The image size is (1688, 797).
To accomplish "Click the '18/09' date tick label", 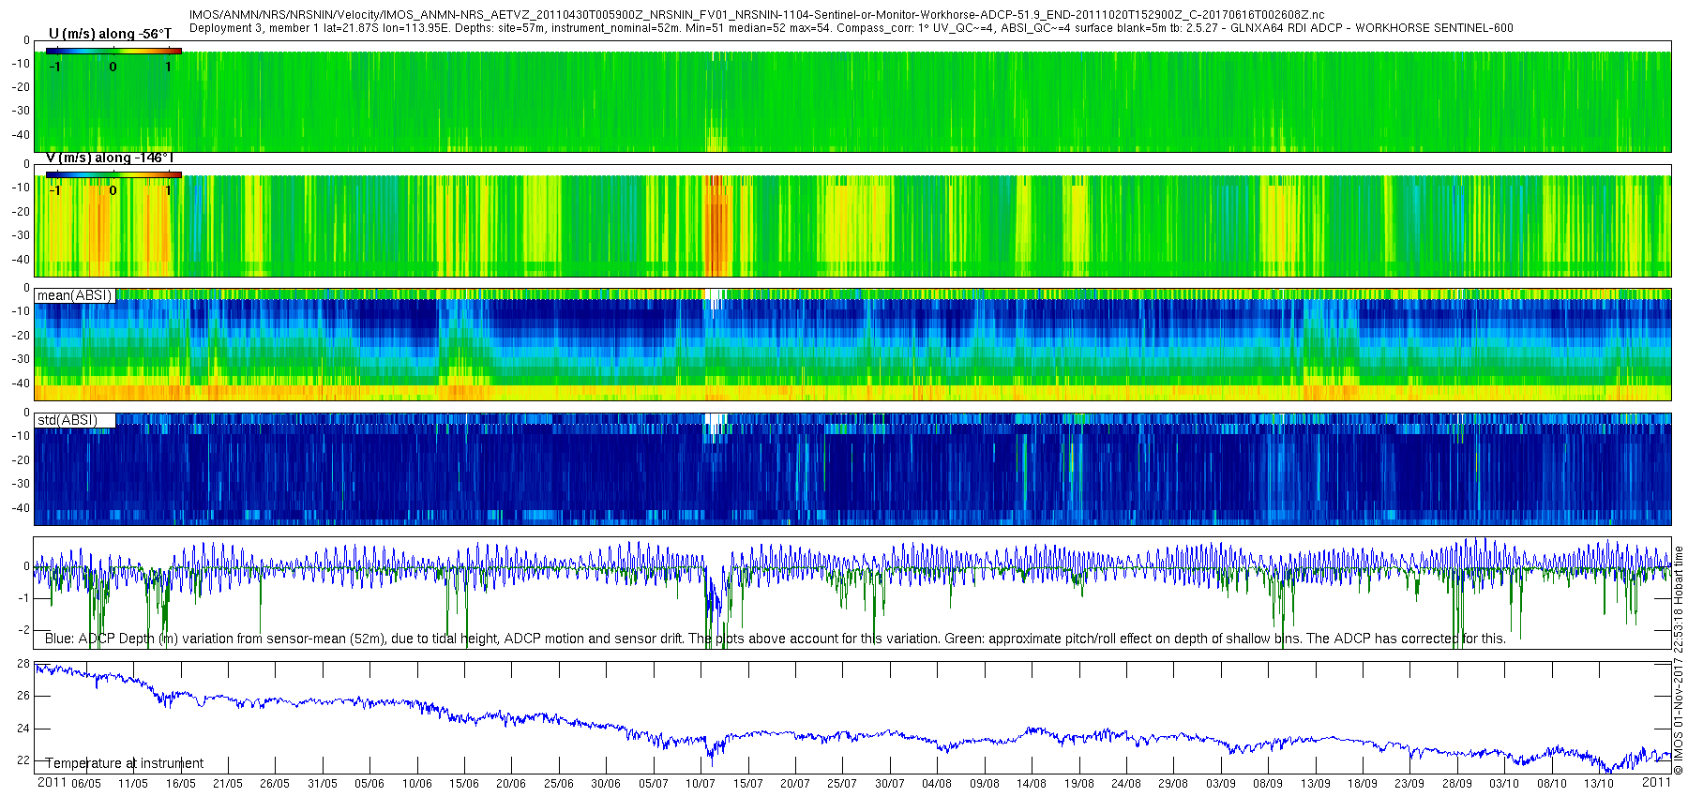I will pyautogui.click(x=1363, y=784).
